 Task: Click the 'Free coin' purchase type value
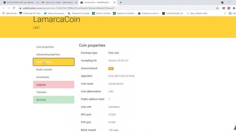coord(114,53)
